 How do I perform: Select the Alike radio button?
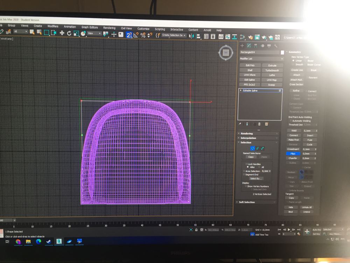point(248,167)
